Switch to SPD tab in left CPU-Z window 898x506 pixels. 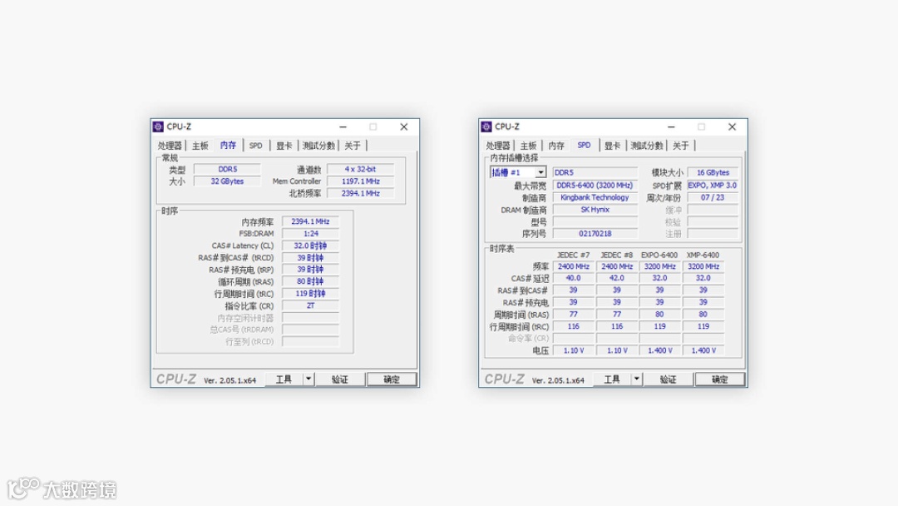(x=256, y=146)
